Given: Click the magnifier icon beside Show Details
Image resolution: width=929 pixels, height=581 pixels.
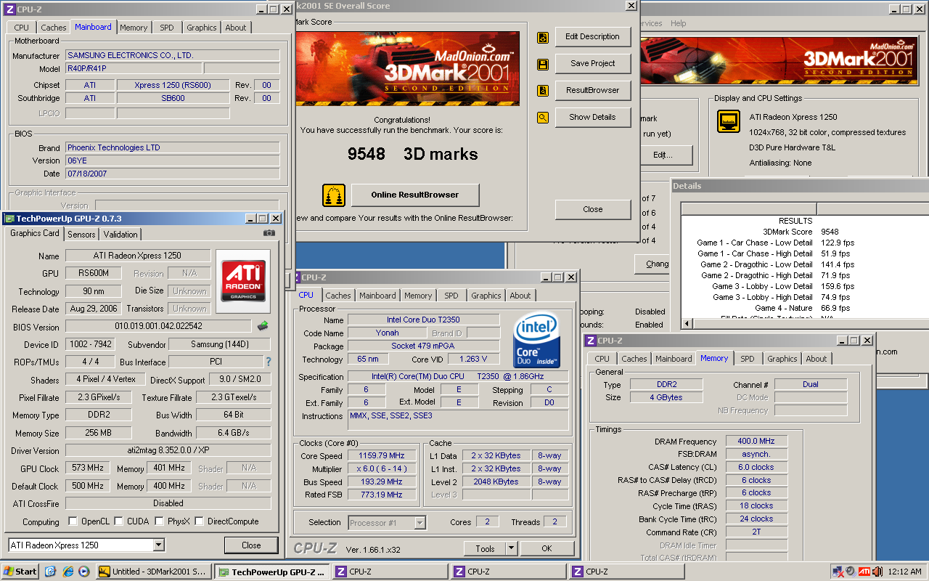Looking at the screenshot, I should click(x=542, y=118).
